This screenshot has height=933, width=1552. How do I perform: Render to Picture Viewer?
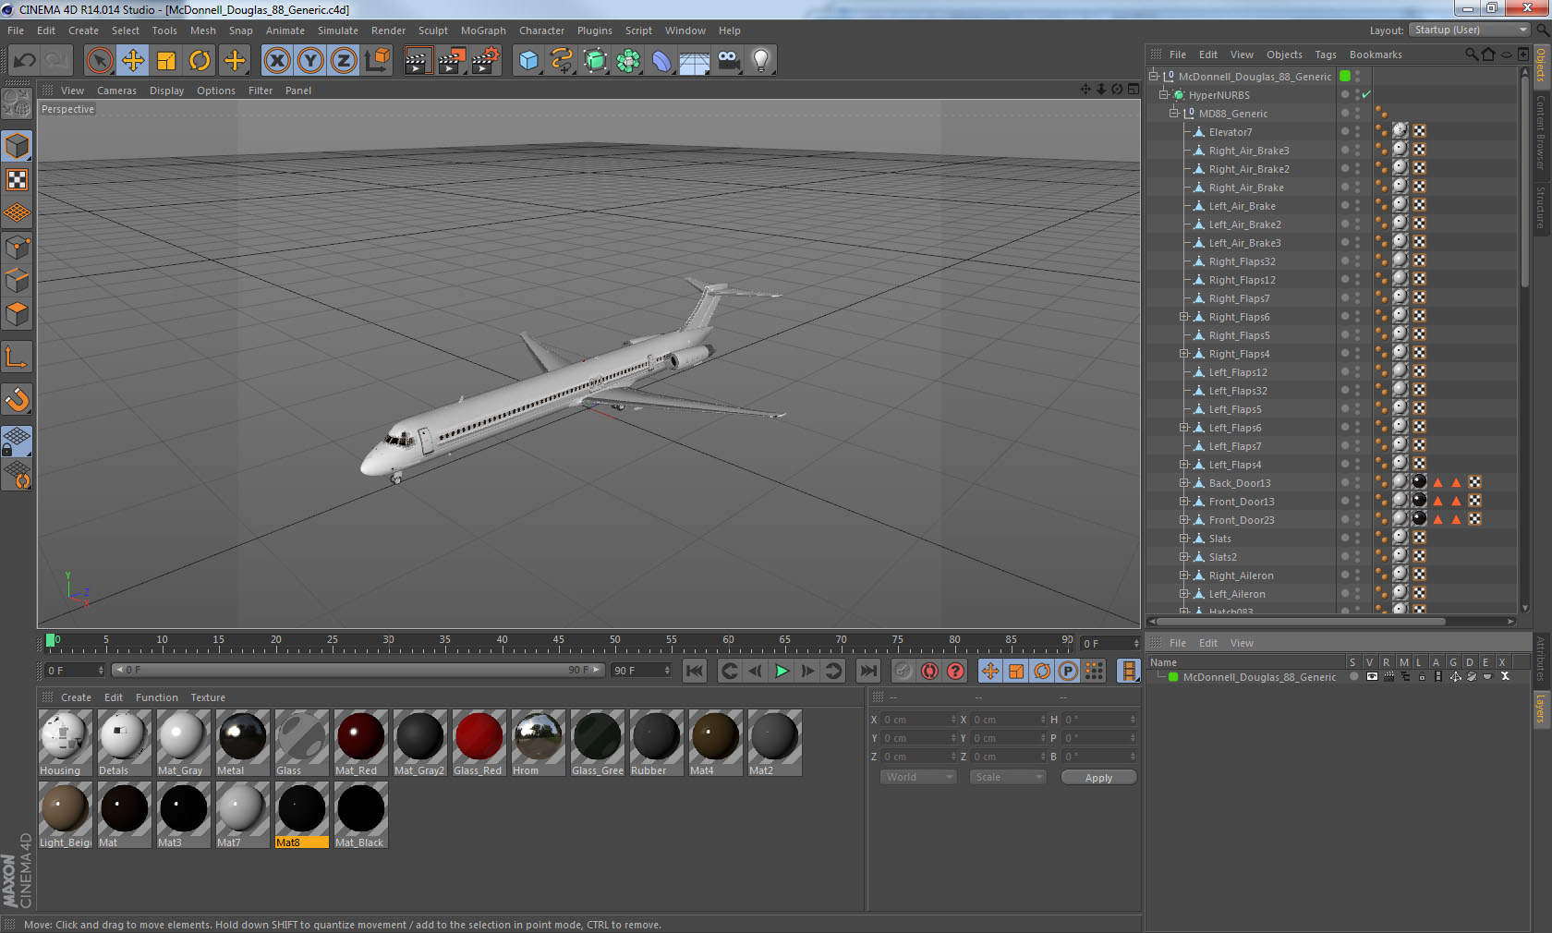[x=452, y=61]
